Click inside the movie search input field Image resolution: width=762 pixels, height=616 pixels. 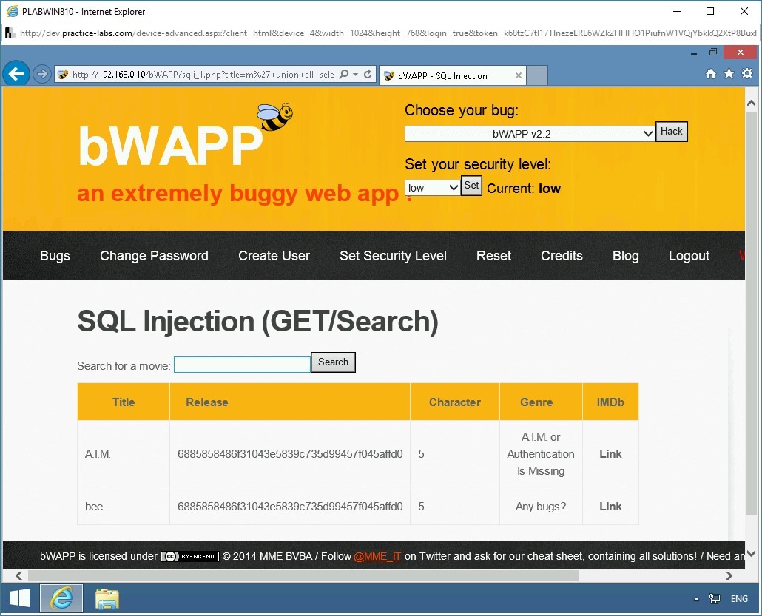pos(241,364)
